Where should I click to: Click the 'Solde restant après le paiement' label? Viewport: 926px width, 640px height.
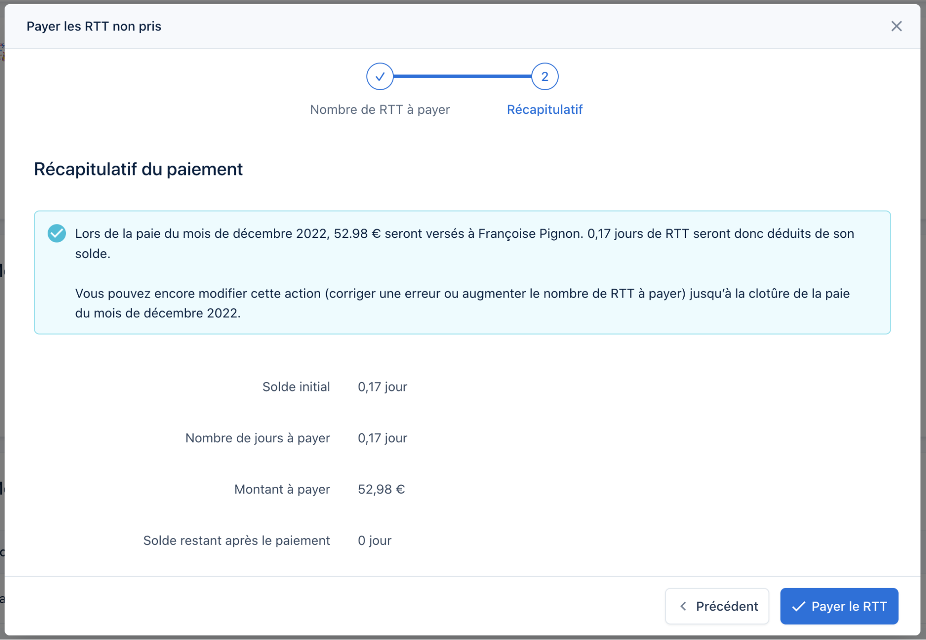(236, 541)
